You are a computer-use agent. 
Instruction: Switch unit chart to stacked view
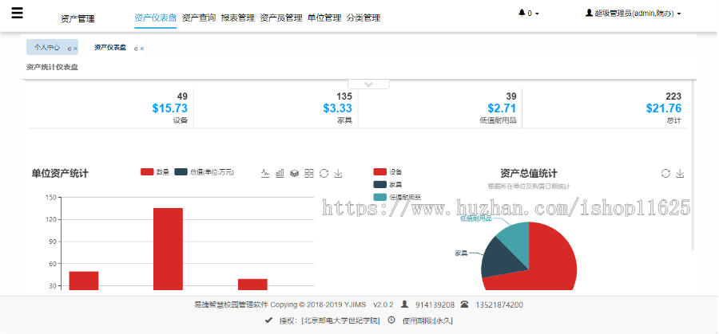click(294, 174)
